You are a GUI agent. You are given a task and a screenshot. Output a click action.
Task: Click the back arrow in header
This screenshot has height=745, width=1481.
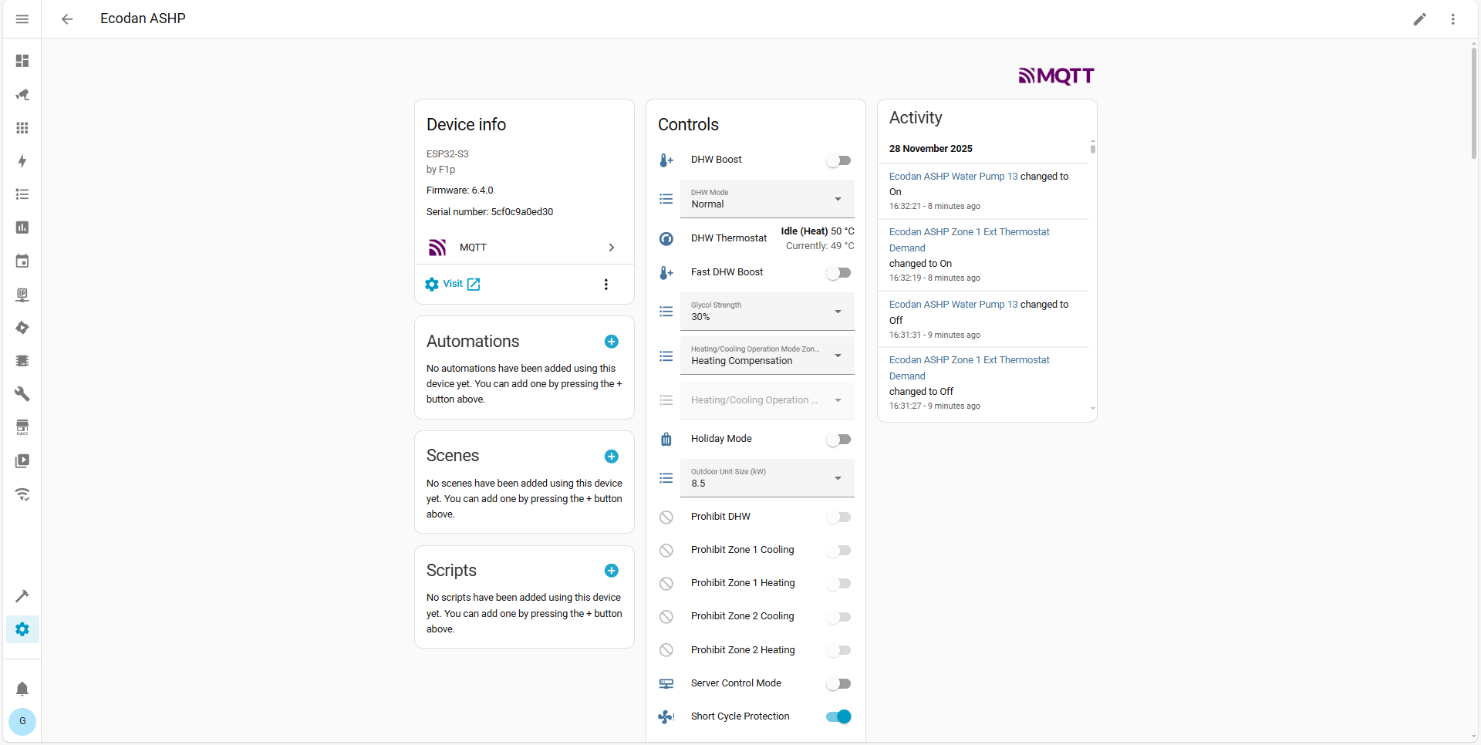coord(67,19)
